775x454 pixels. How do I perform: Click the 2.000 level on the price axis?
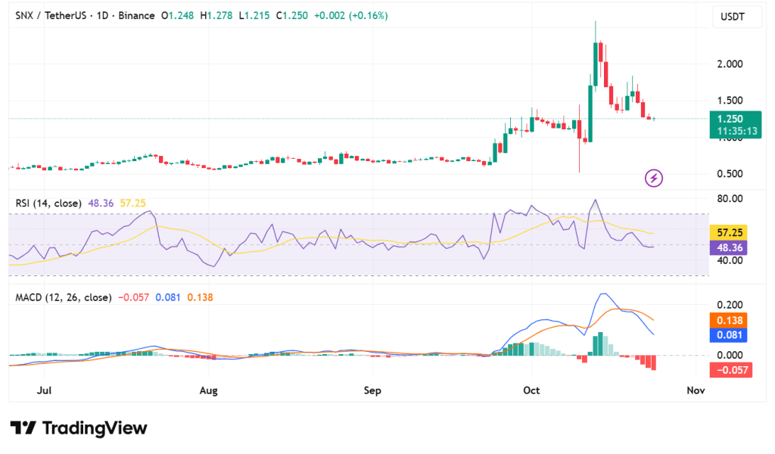coord(730,64)
